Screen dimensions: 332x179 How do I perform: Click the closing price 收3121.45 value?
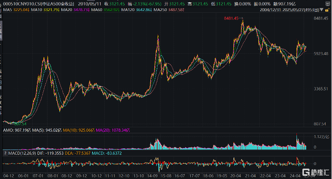click(115, 4)
